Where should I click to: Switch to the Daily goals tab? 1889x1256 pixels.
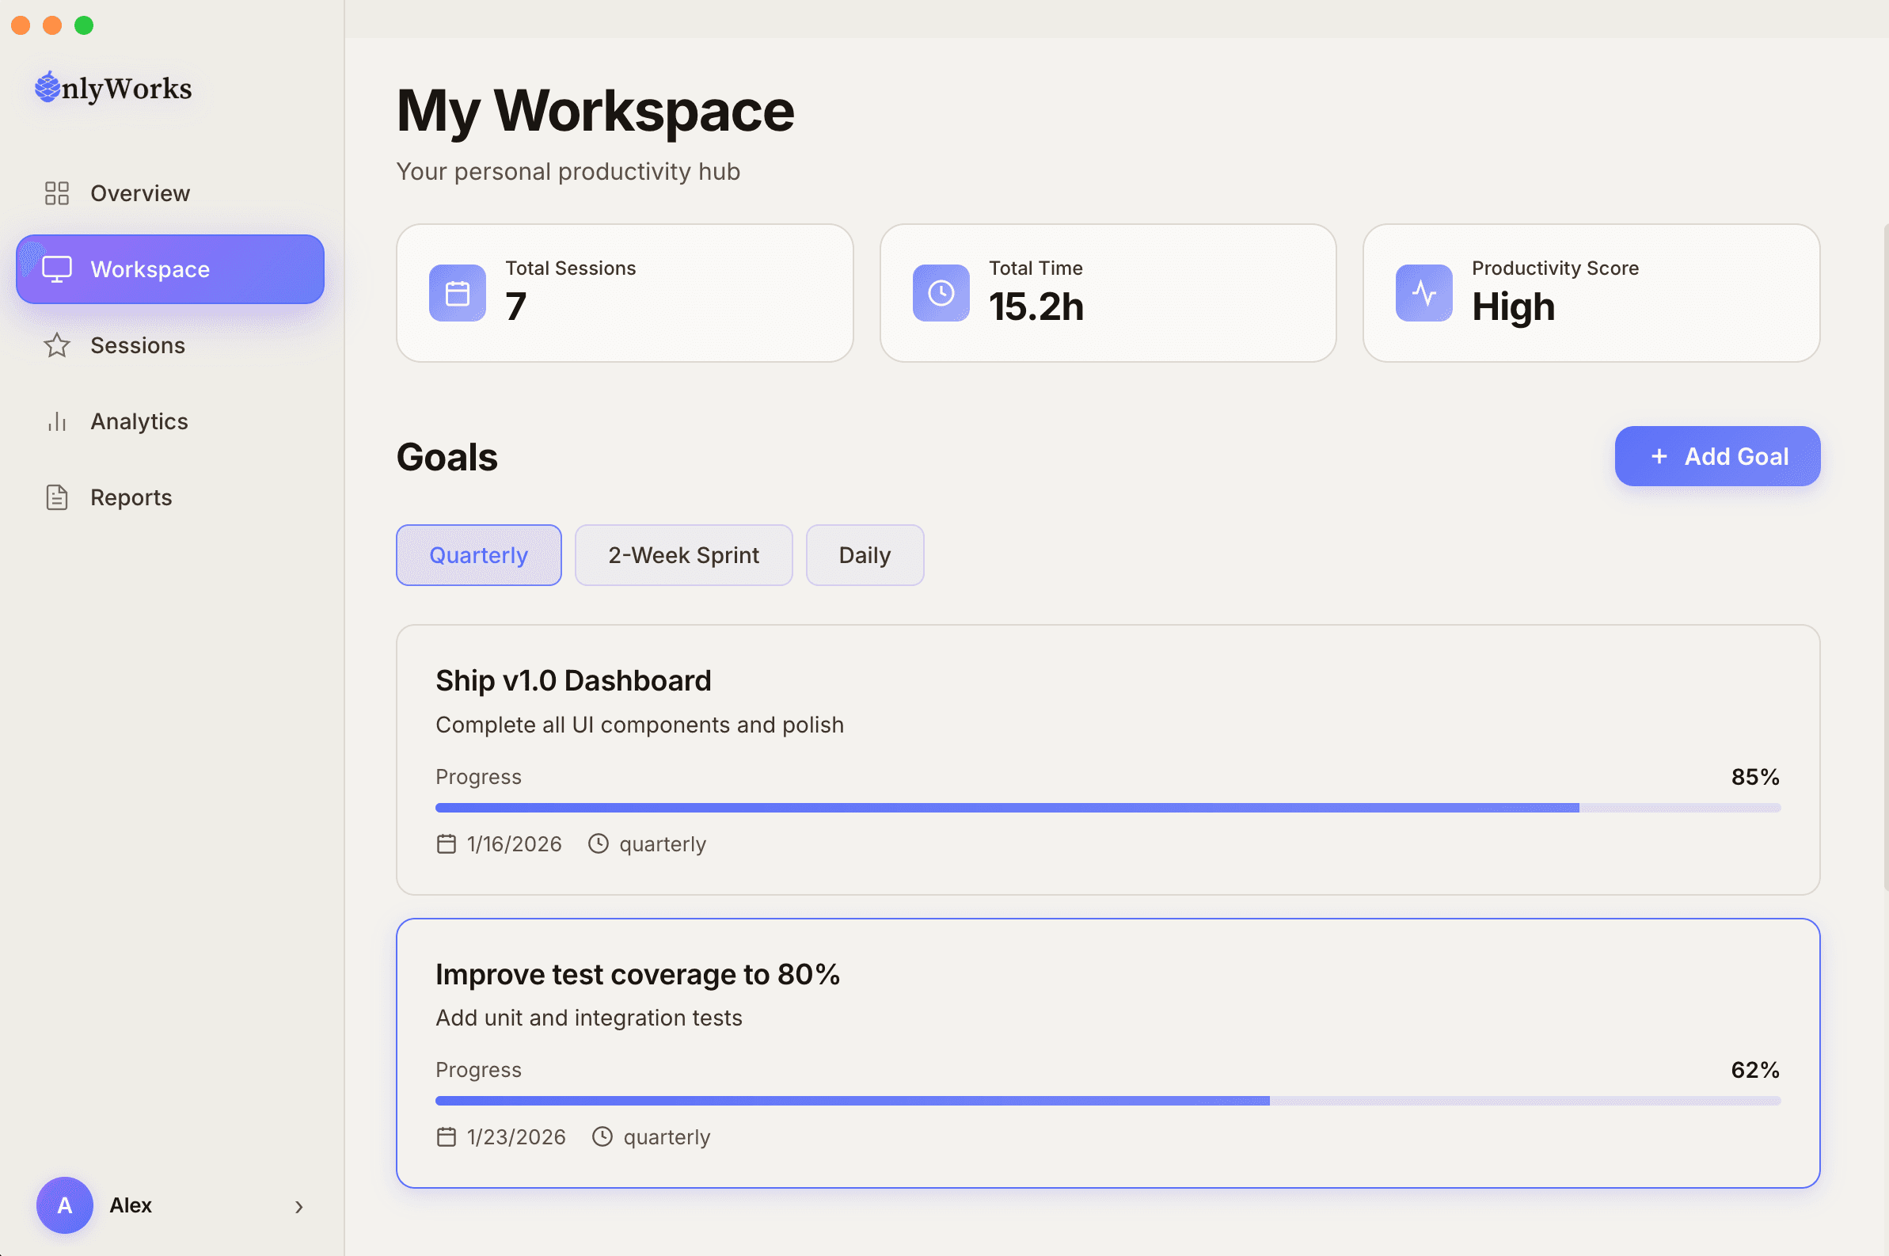click(864, 555)
